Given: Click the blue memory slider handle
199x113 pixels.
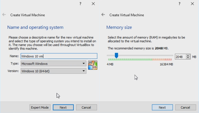Looking at the screenshot, I should click(x=116, y=55).
